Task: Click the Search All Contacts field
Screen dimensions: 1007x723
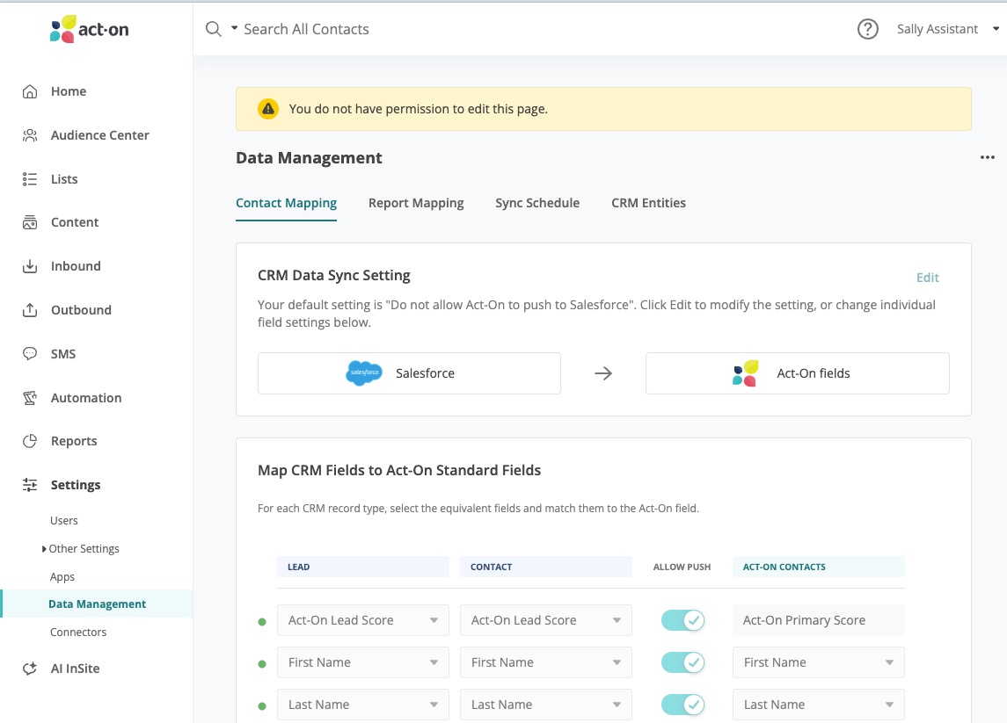Action: point(306,29)
